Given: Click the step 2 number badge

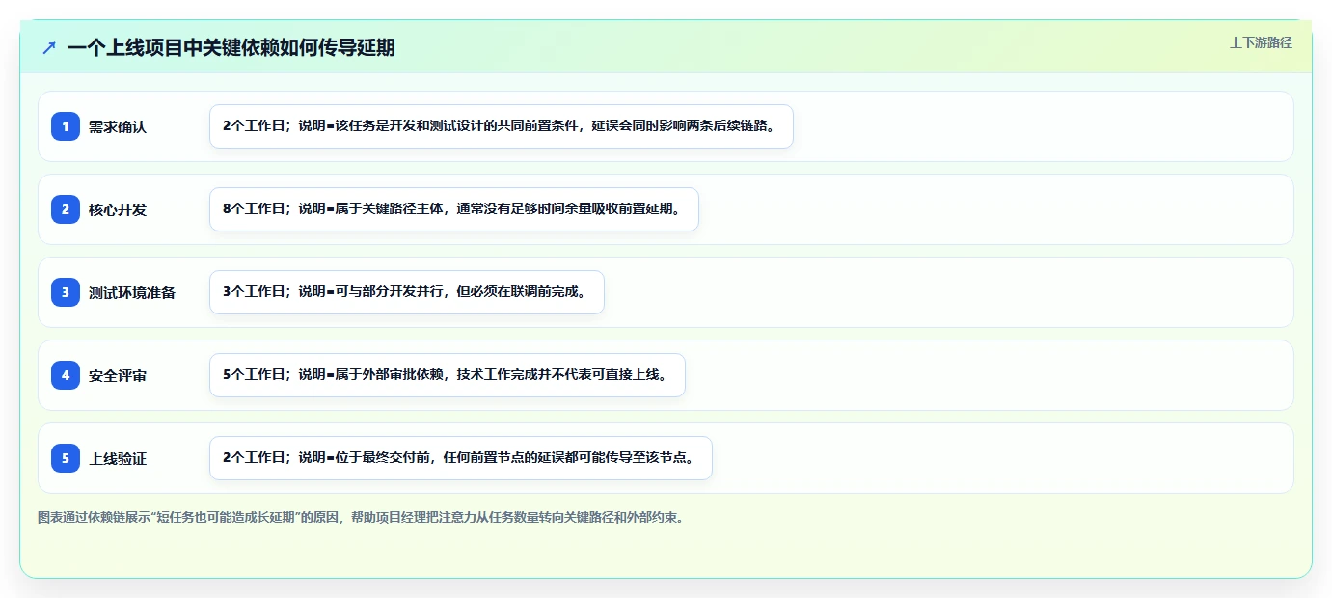Looking at the screenshot, I should pos(66,209).
